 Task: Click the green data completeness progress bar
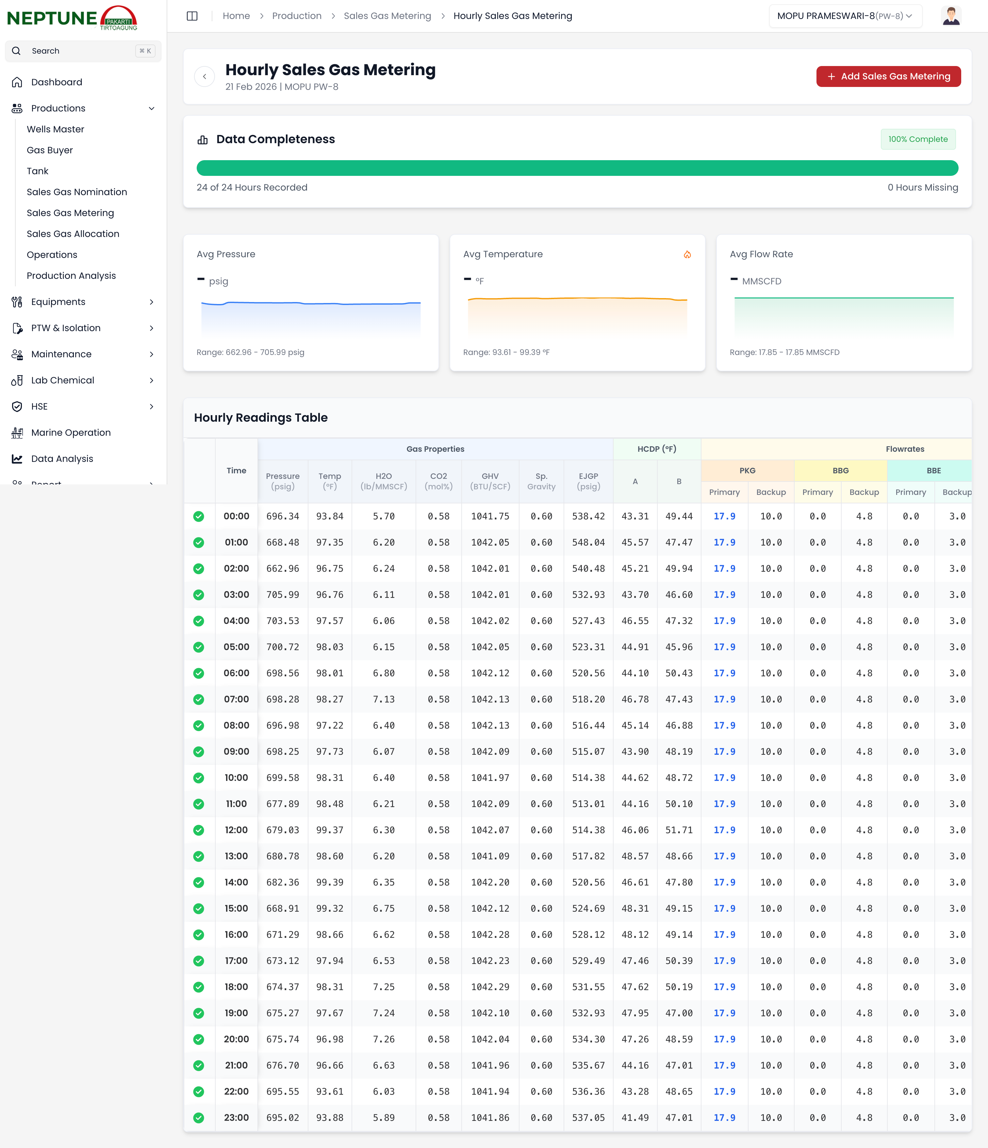[x=577, y=168]
